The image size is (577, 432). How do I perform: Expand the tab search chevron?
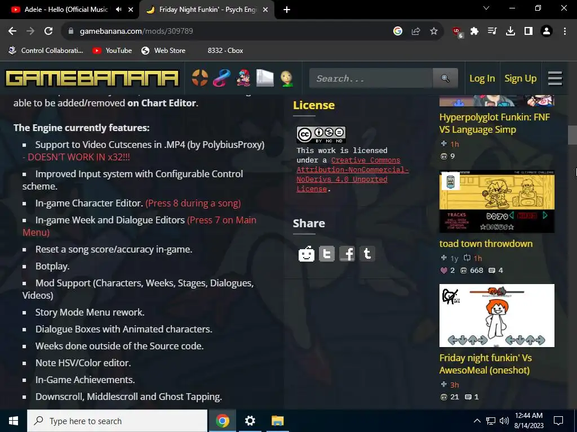[486, 8]
